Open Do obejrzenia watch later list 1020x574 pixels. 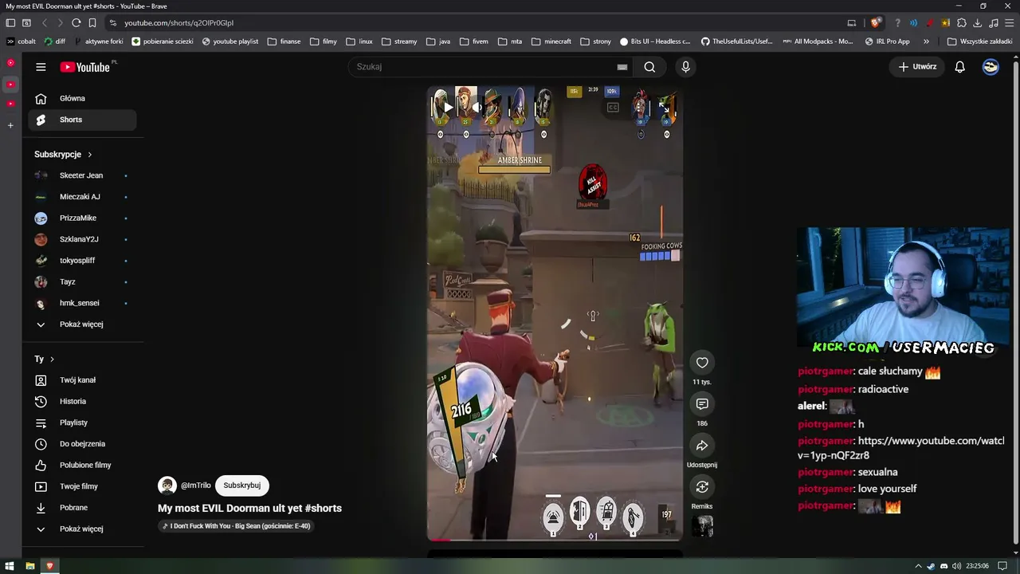[82, 444]
